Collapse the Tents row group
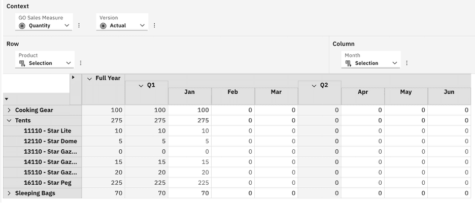The width and height of the screenshot is (475, 203). (9, 121)
